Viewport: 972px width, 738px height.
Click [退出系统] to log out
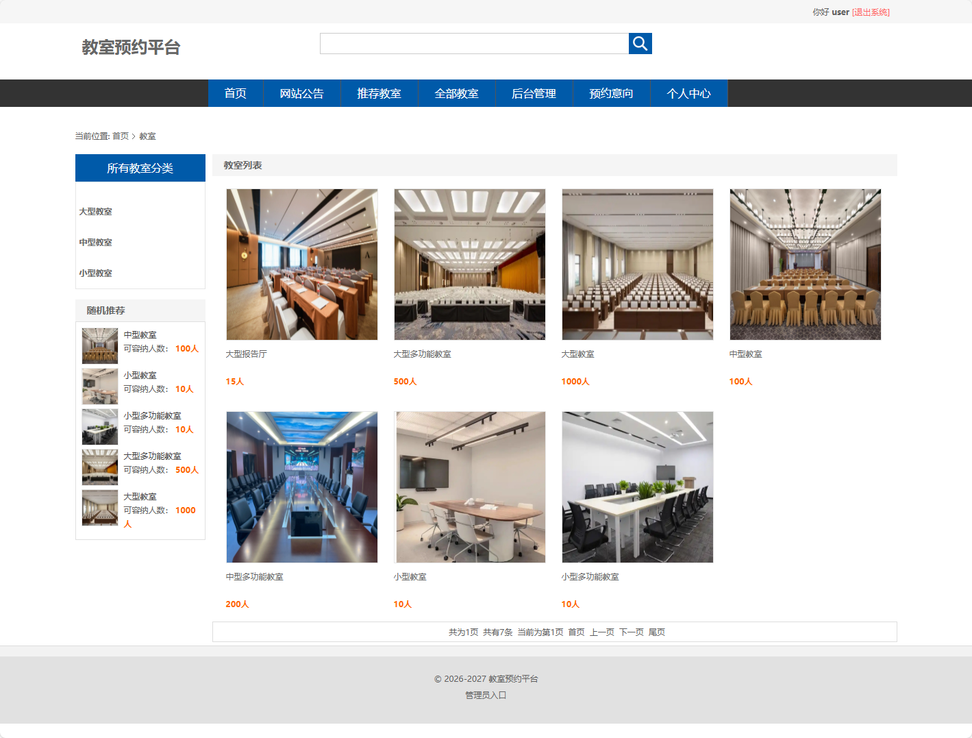click(x=870, y=12)
